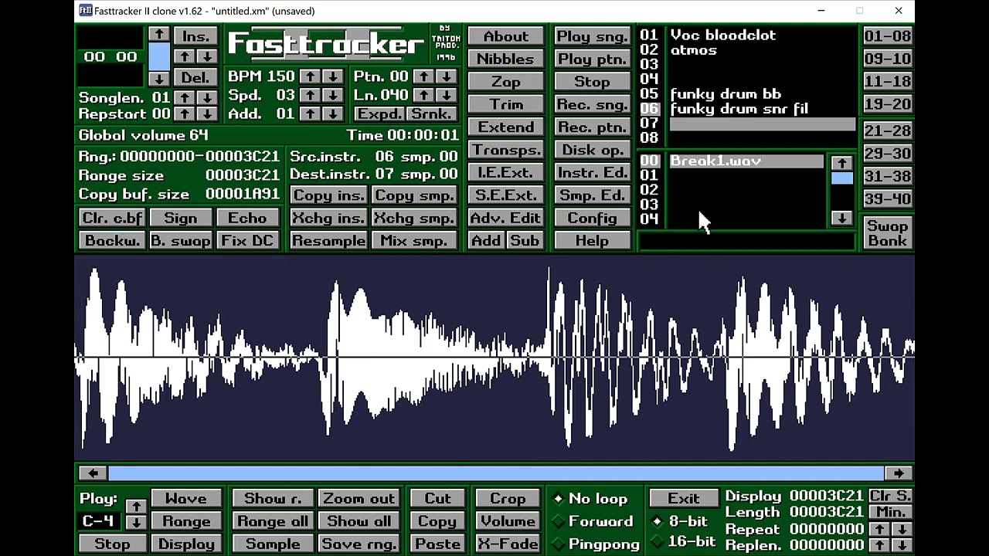Increase Ln. pattern length up arrow
Image resolution: width=989 pixels, height=556 pixels.
[423, 95]
